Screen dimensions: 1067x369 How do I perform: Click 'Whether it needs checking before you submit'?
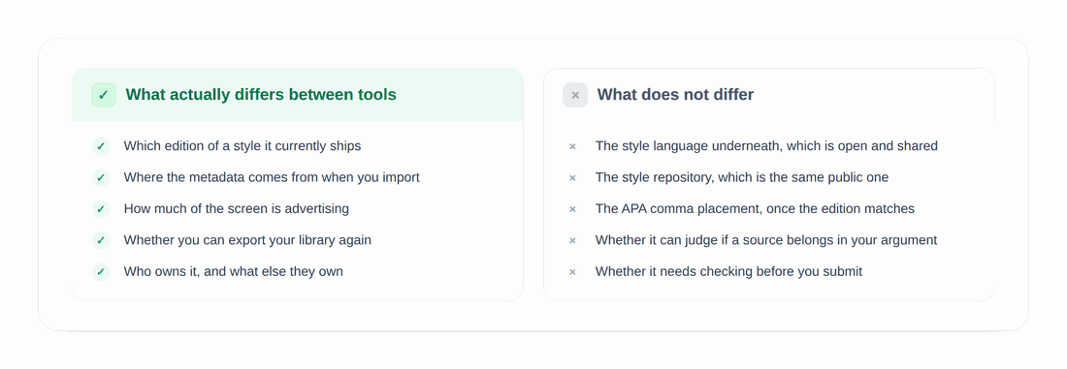tap(728, 272)
